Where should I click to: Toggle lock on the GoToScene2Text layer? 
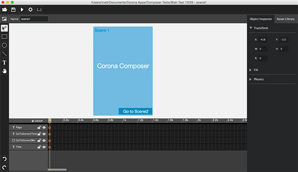39,134
